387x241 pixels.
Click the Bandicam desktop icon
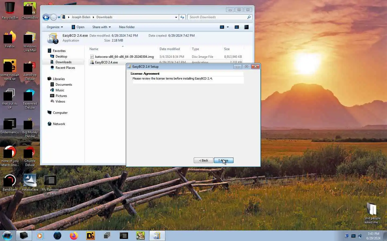click(x=10, y=183)
